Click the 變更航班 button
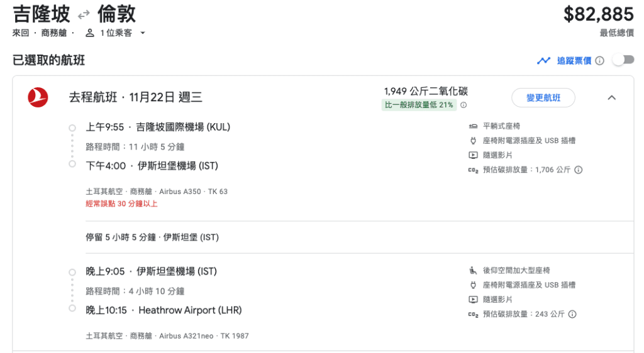This screenshot has height=353, width=644. pyautogui.click(x=543, y=97)
